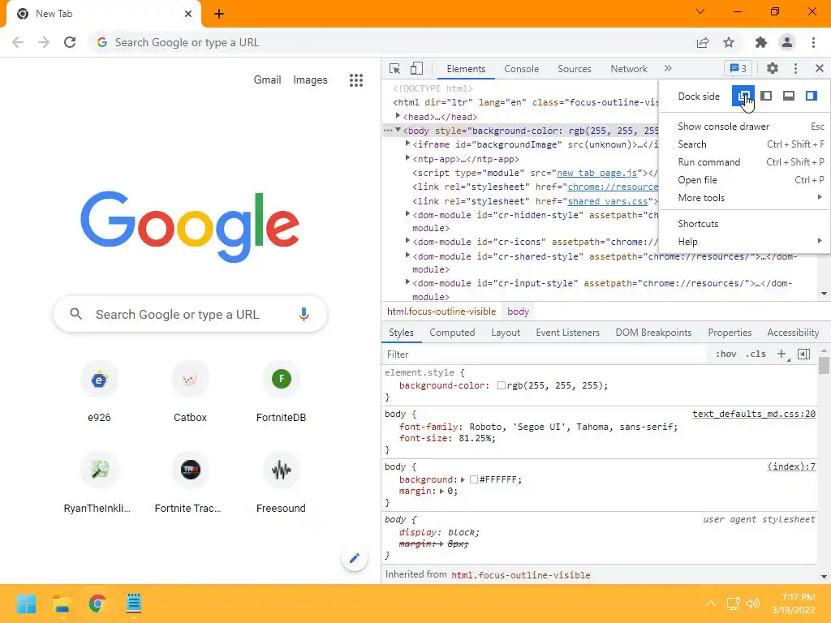Add a new style rule plus icon
Screen dimensions: 831x623
point(781,354)
